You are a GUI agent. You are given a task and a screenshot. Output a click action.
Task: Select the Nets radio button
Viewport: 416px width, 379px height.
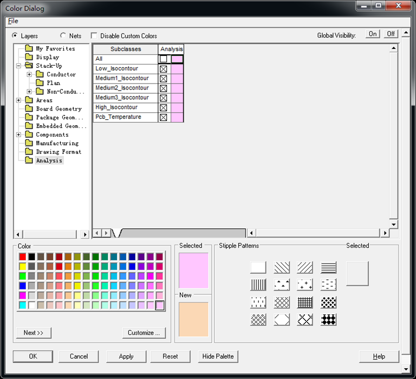click(x=63, y=36)
